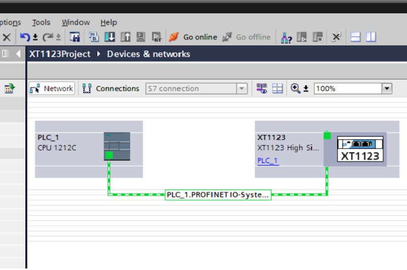Toggle Connections mode button
The height and width of the screenshot is (270, 407).
pos(111,88)
